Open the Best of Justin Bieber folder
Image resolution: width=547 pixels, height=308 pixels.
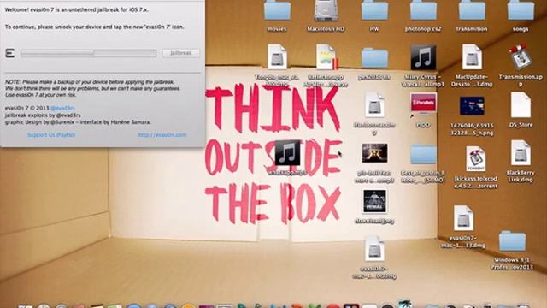coord(423,154)
